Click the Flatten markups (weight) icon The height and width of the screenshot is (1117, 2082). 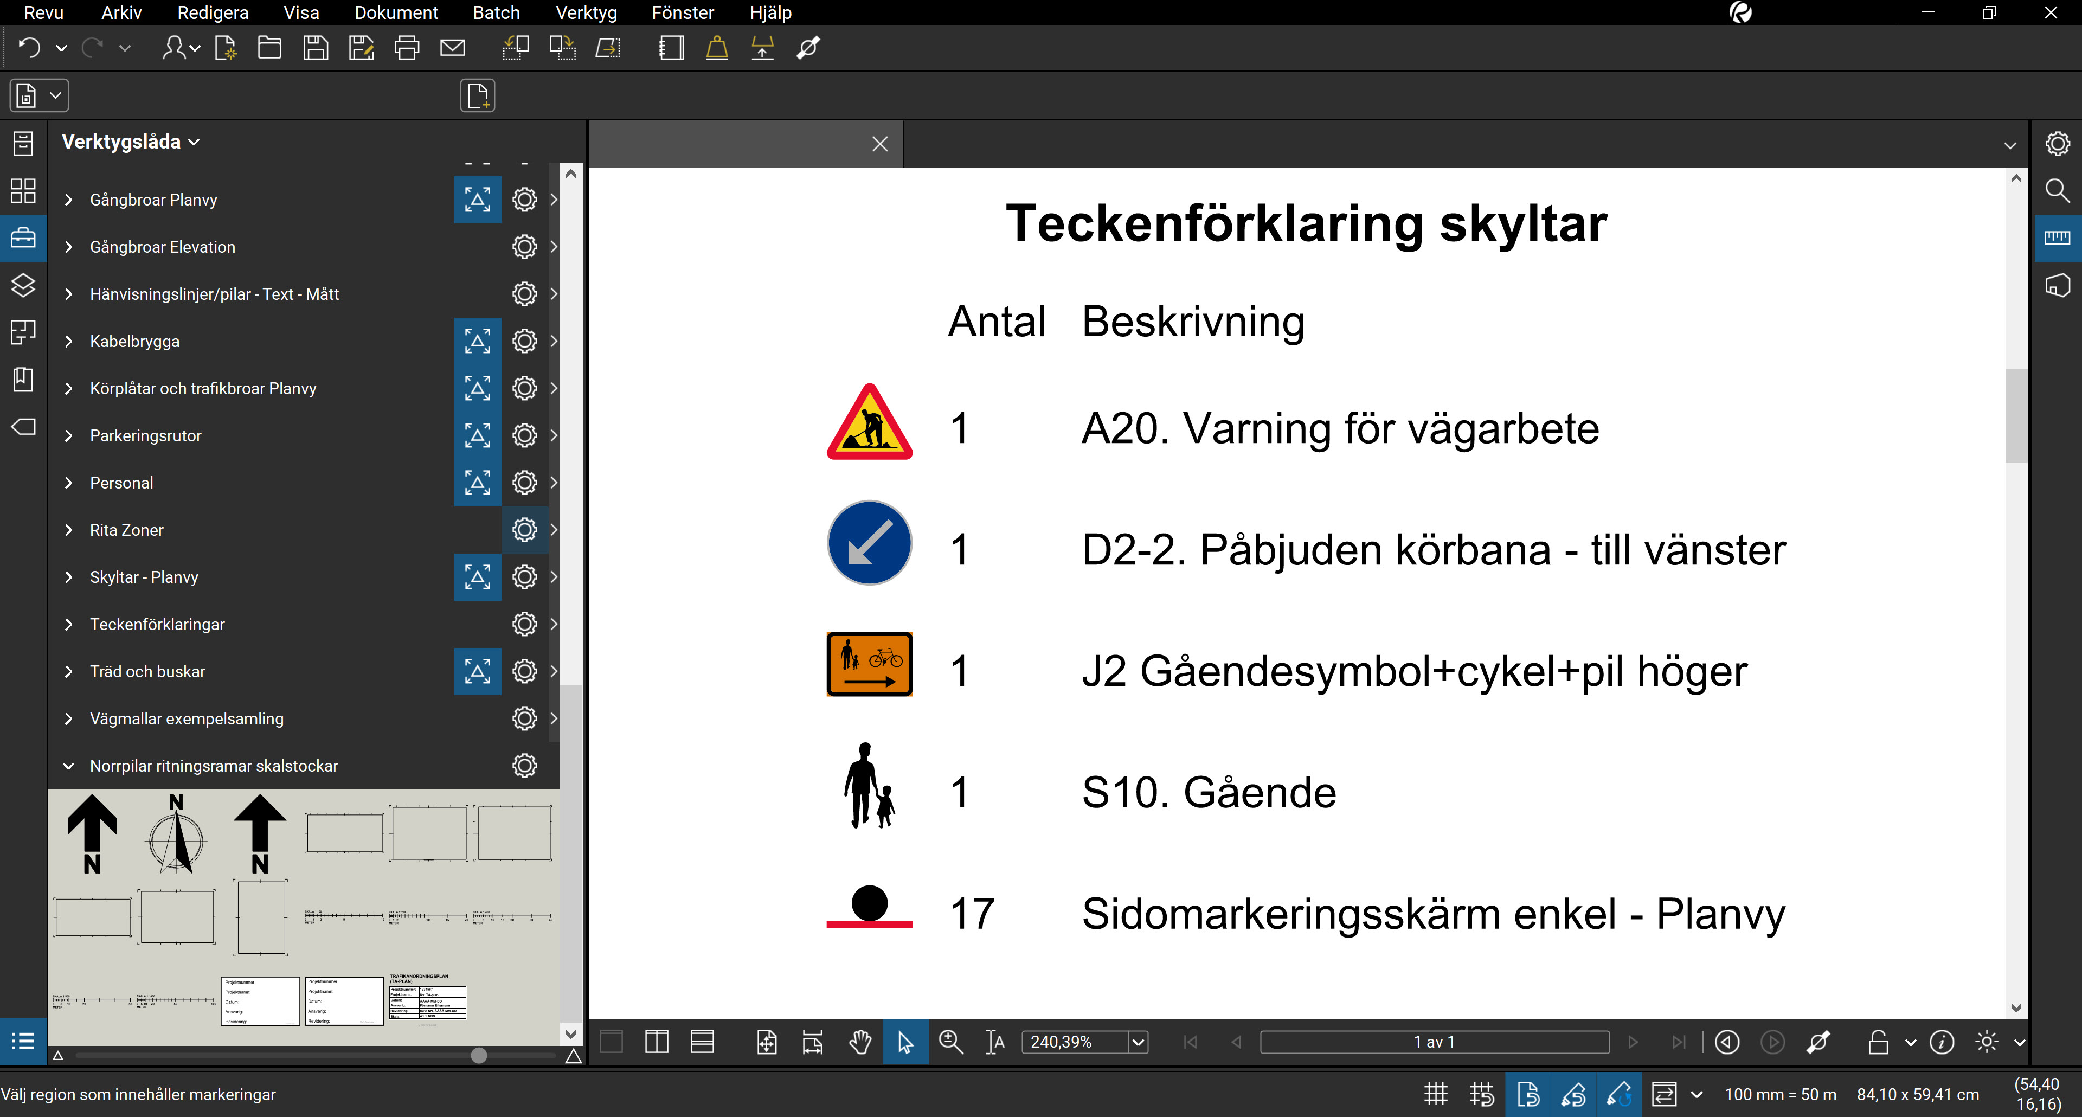tap(716, 48)
